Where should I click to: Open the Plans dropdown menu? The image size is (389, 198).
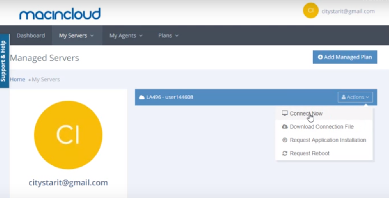[168, 35]
